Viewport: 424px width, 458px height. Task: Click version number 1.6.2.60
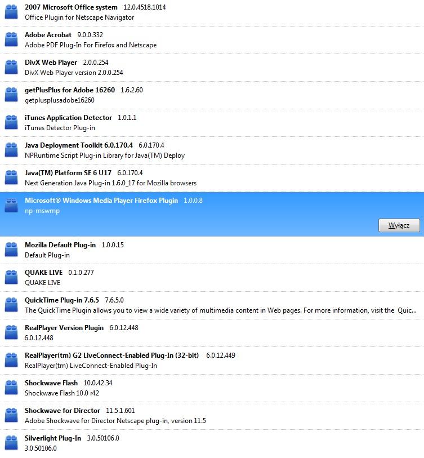point(132,90)
